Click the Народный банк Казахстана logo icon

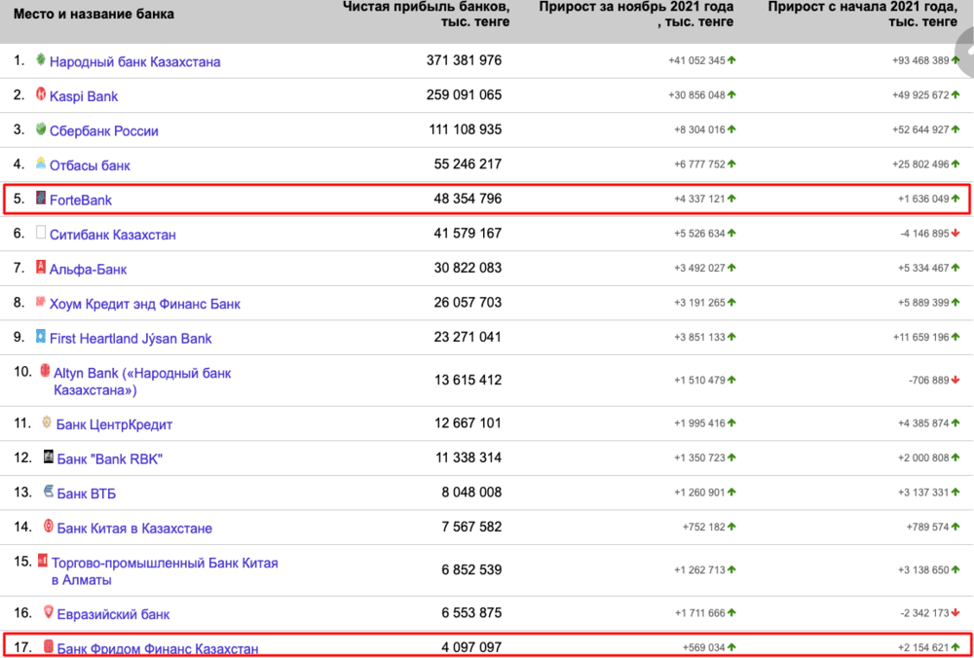(x=41, y=59)
